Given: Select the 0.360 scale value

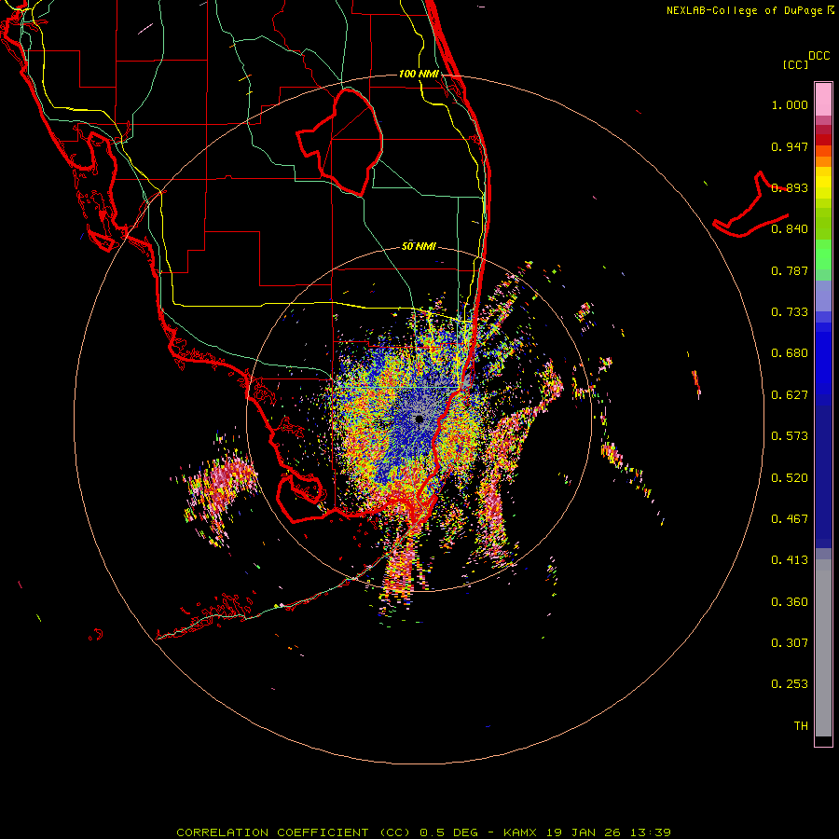Looking at the screenshot, I should tap(790, 602).
